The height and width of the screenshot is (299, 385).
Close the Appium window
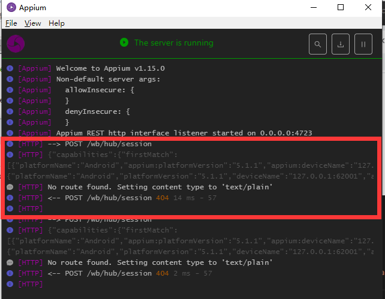point(368,7)
